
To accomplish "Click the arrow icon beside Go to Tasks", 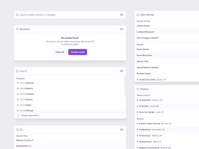I will tap(18, 105).
